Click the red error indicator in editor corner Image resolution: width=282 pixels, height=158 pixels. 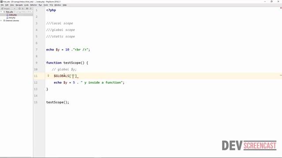[x=281, y=8]
